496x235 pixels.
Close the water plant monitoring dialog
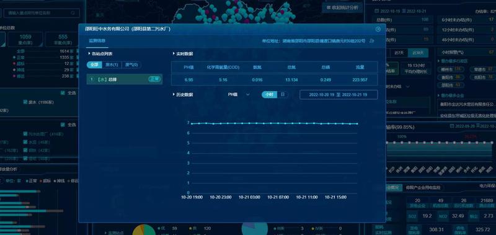(378, 29)
